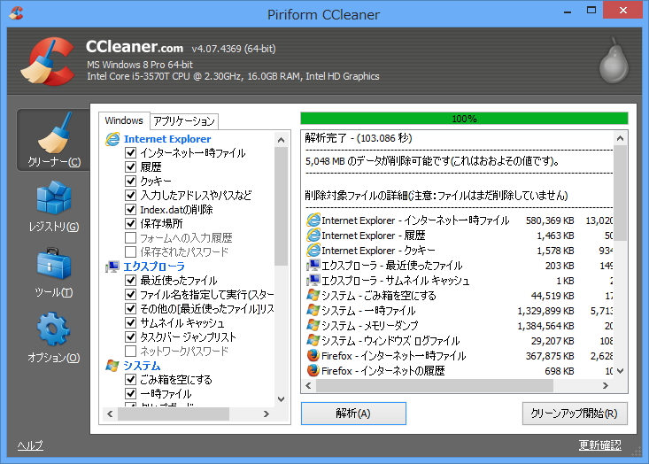Click IE icon of Internet Explorer - 履歴 result
Viewport: 649px width, 464px height.
click(313, 236)
